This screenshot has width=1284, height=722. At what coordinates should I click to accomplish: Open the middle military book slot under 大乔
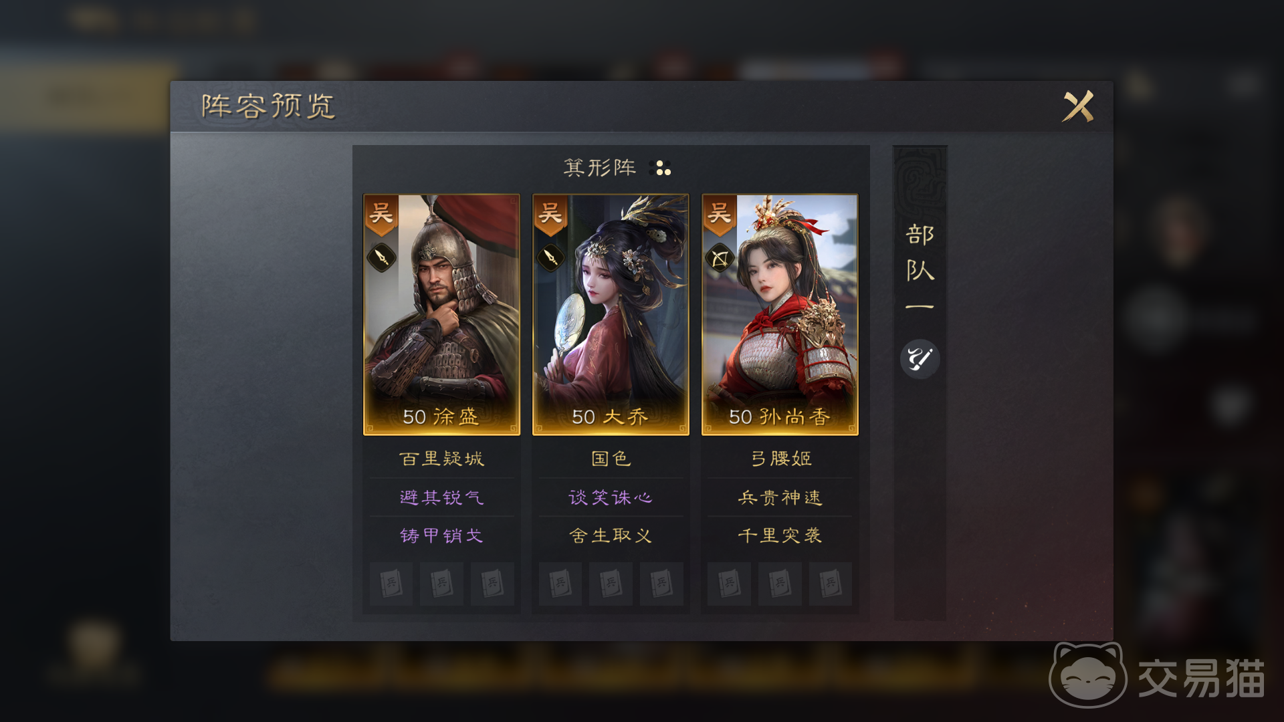611,584
